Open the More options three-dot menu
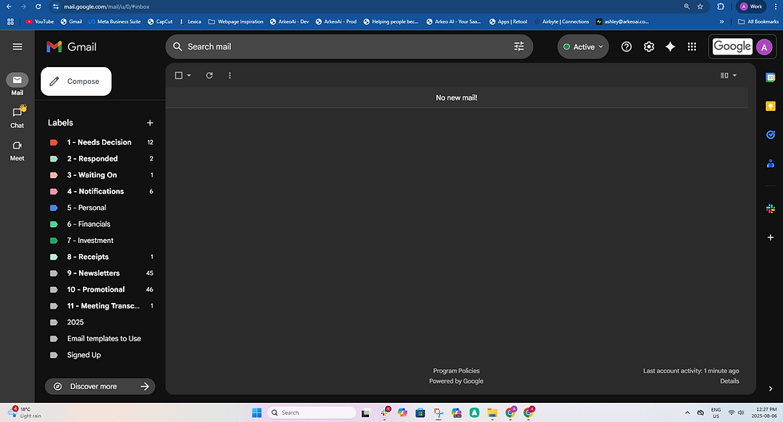 pos(230,75)
